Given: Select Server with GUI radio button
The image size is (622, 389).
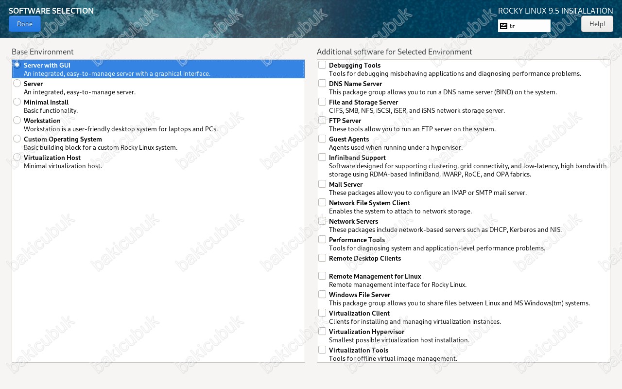Looking at the screenshot, I should point(17,65).
